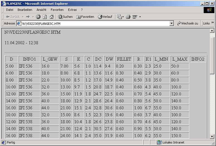Click the Forward arrow button
The width and height of the screenshot is (216, 146).
[28, 17]
